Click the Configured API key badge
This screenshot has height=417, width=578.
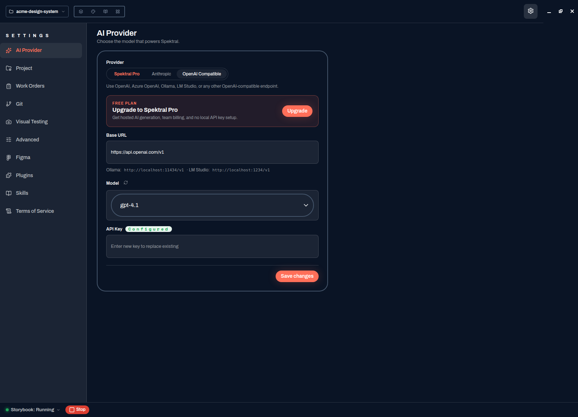point(148,229)
